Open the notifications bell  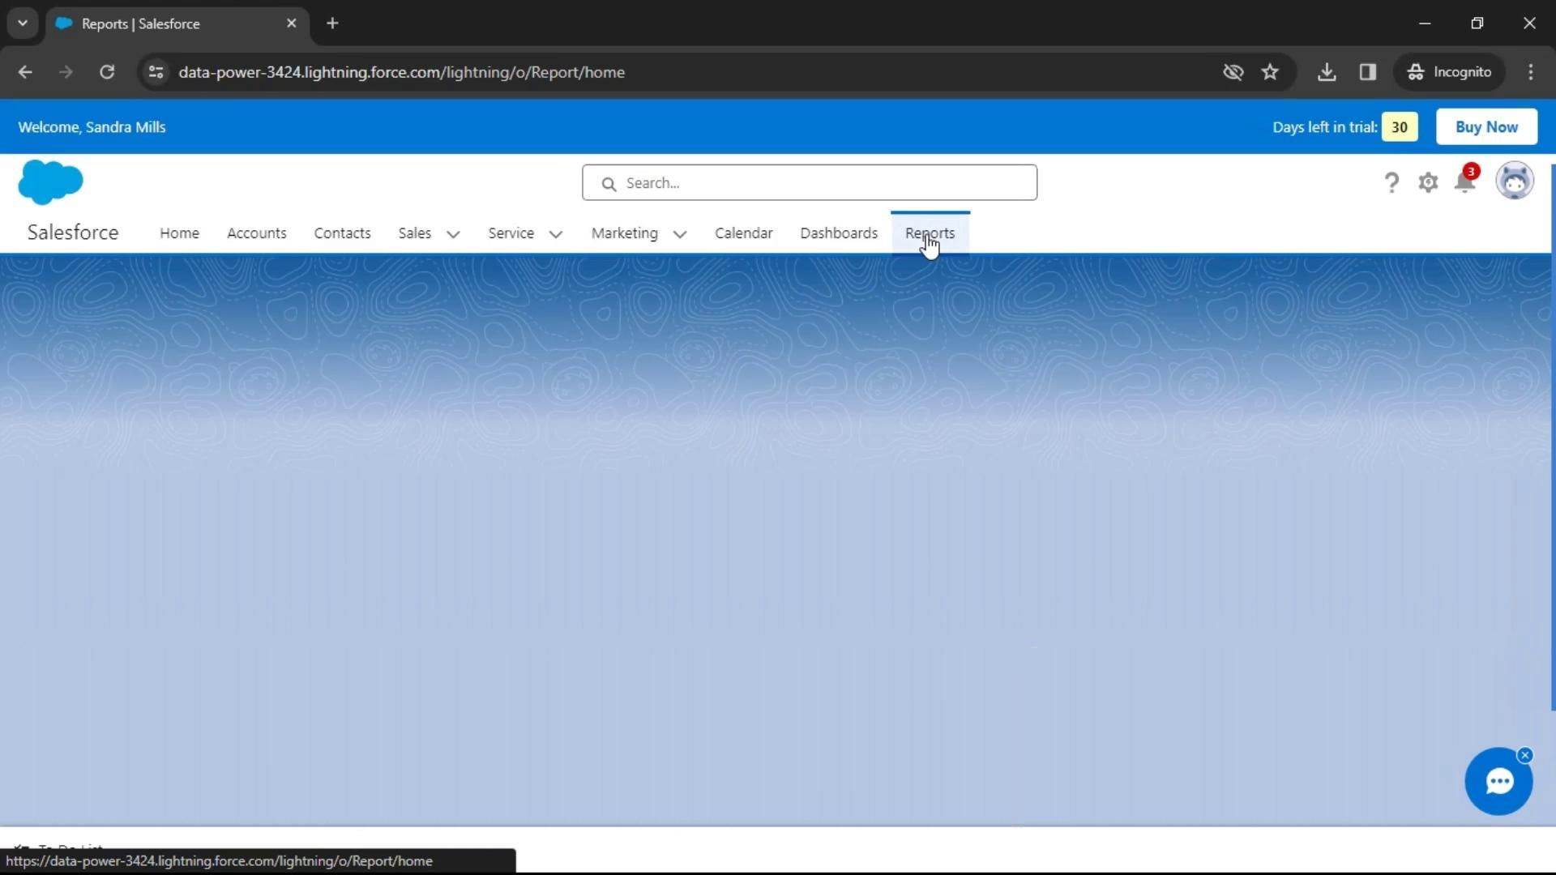(1465, 181)
